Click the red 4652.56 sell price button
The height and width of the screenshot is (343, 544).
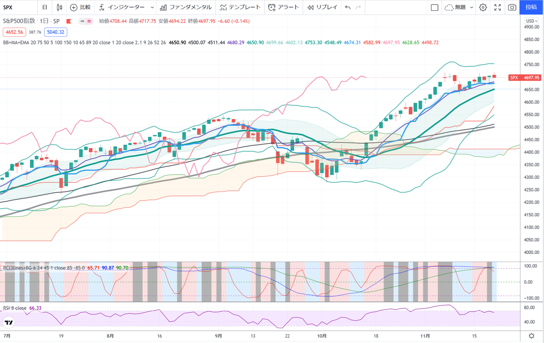(x=15, y=32)
